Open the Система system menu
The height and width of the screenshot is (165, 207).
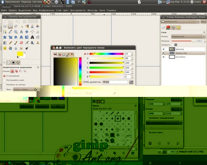pyautogui.click(x=37, y=2)
